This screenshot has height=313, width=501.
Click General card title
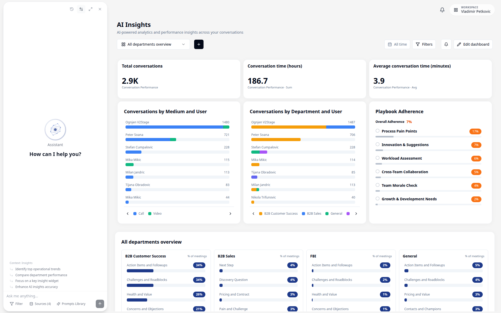click(410, 256)
